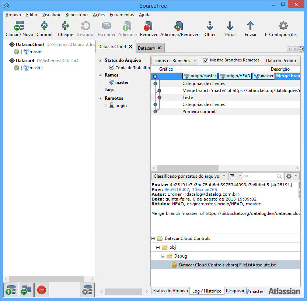The width and height of the screenshot is (307, 301).
Task: Close the Datacar.Cloud tab
Action: pyautogui.click(x=130, y=46)
